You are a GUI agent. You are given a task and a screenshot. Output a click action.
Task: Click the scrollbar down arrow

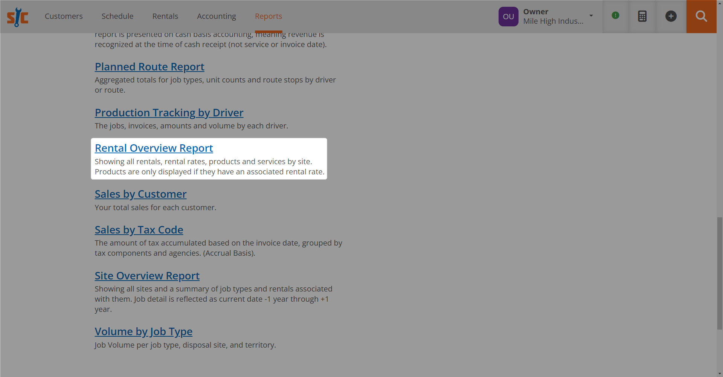click(x=720, y=374)
